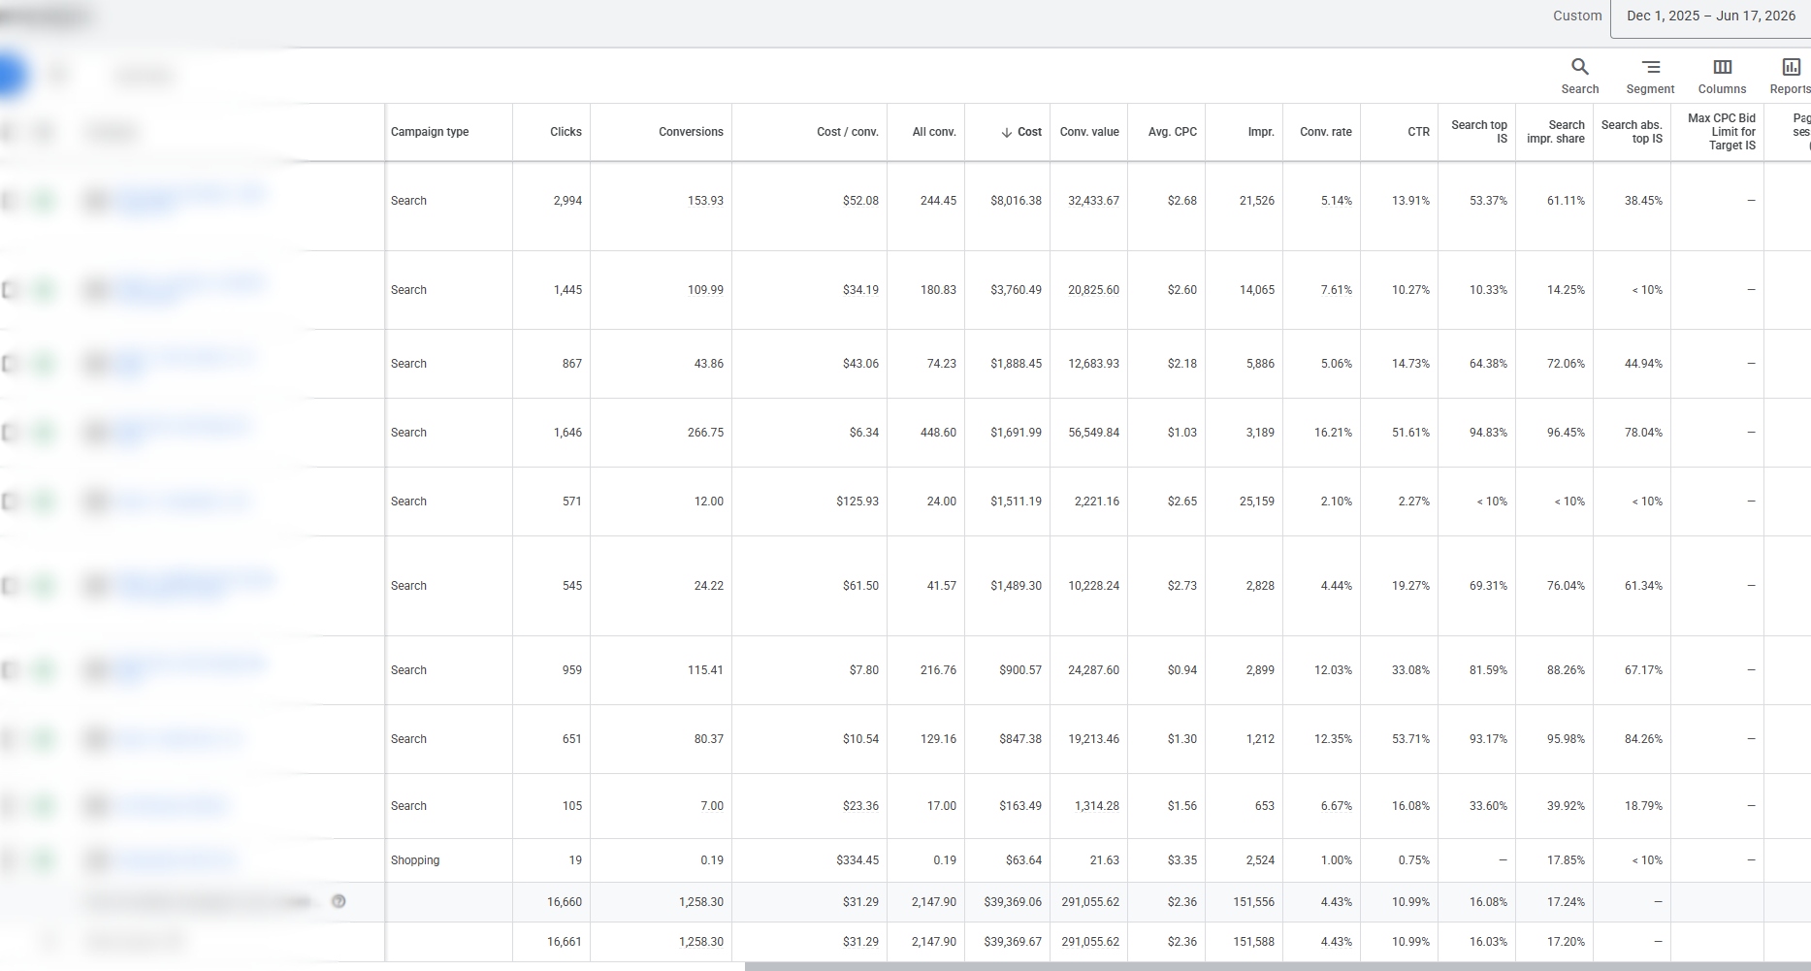
Task: Select total clicks 16,660
Action: [565, 902]
